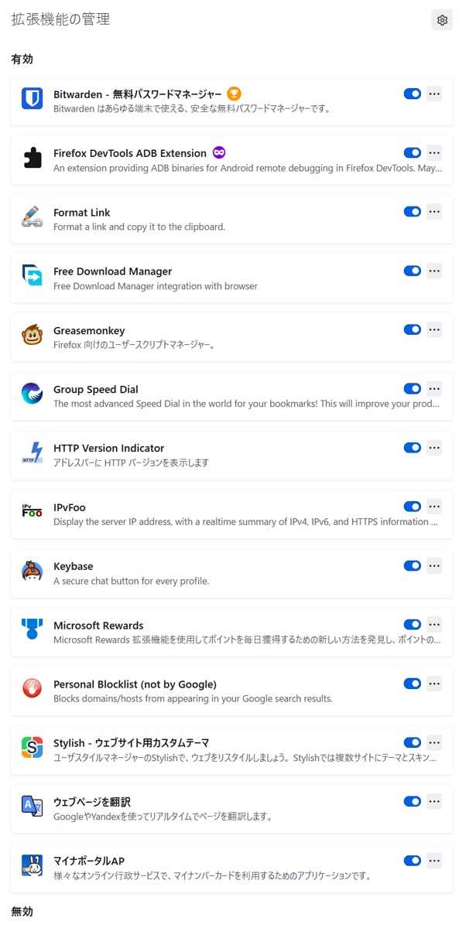Image resolution: width=466 pixels, height=928 pixels.
Task: Click the Keybase extension icon
Action: (33, 571)
